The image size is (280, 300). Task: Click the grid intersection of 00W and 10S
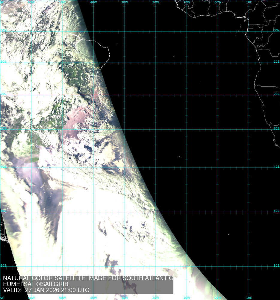click(218, 63)
